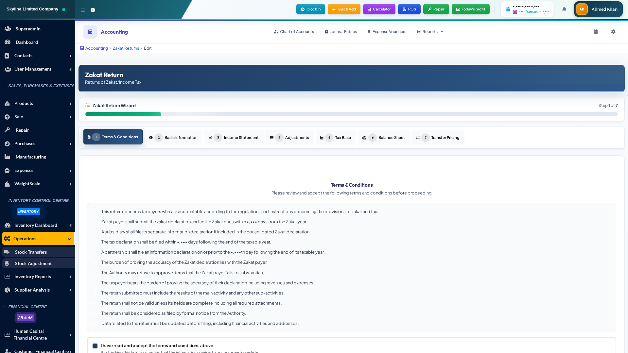The height and width of the screenshot is (353, 628).
Task: Open Zakat Returns breadcrumb link
Action: click(126, 48)
